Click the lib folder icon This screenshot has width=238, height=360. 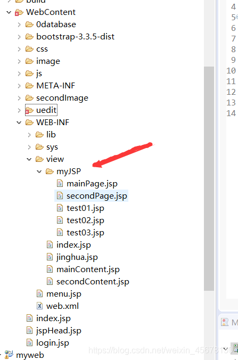tap(39, 135)
